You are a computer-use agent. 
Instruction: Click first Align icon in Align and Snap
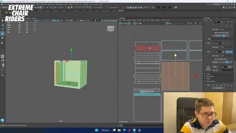213,85
